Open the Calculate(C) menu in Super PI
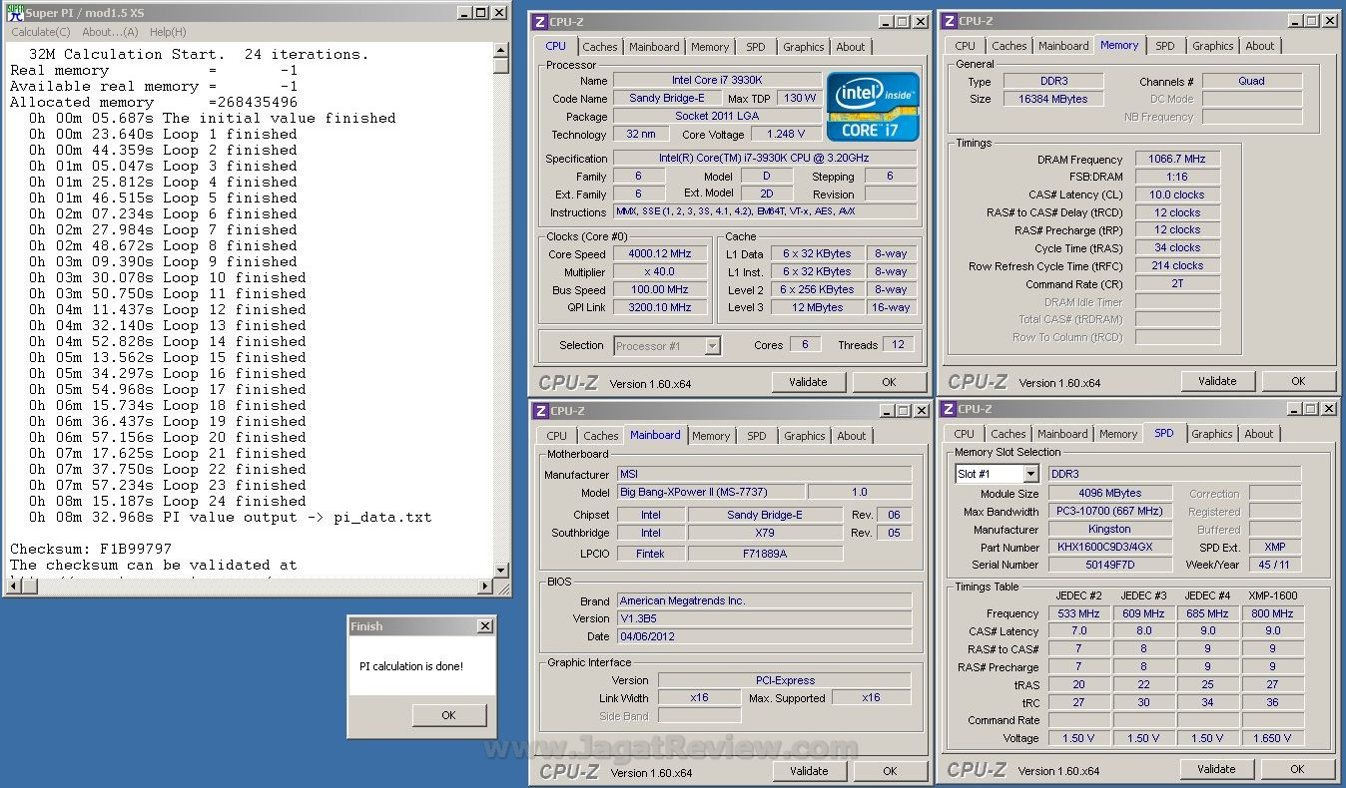 pos(41,32)
